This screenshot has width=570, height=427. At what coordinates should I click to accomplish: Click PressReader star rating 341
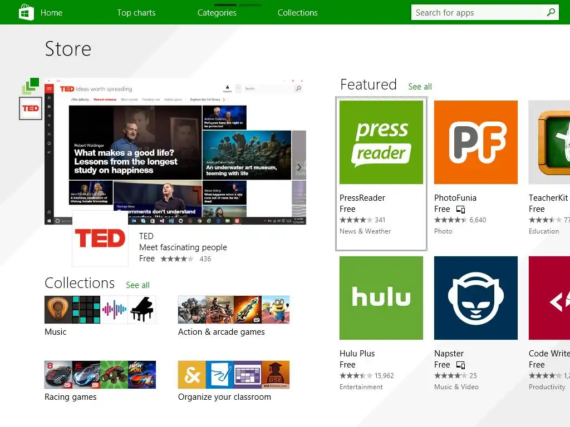(x=362, y=220)
